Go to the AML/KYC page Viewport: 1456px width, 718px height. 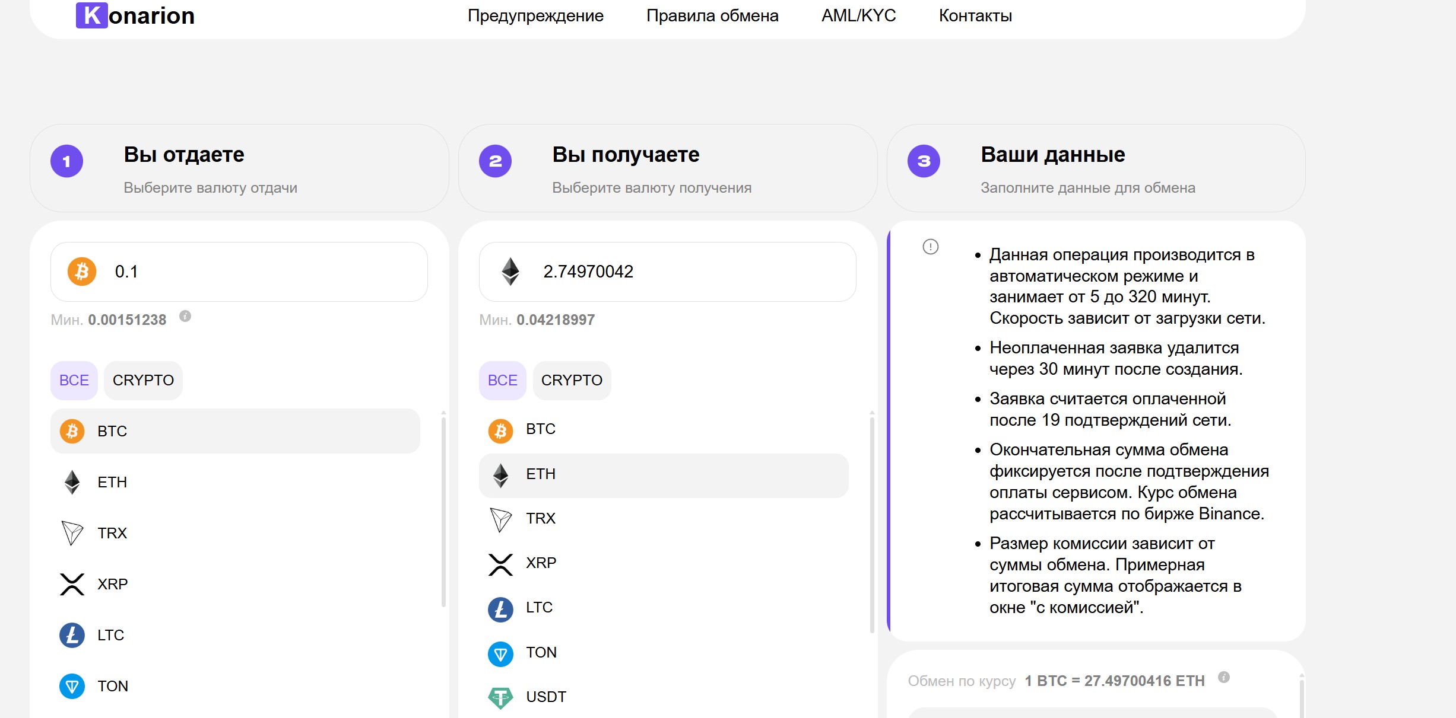(x=858, y=15)
